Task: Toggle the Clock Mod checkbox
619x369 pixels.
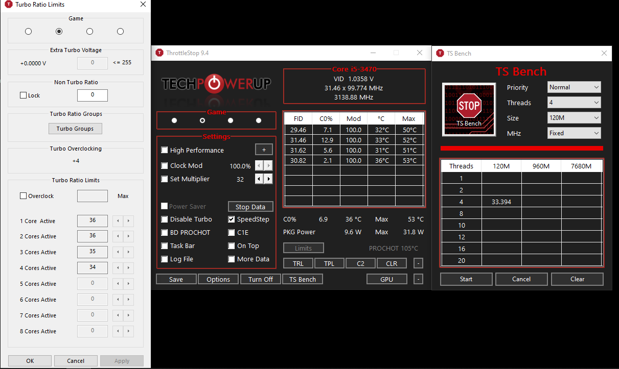Action: coord(164,165)
